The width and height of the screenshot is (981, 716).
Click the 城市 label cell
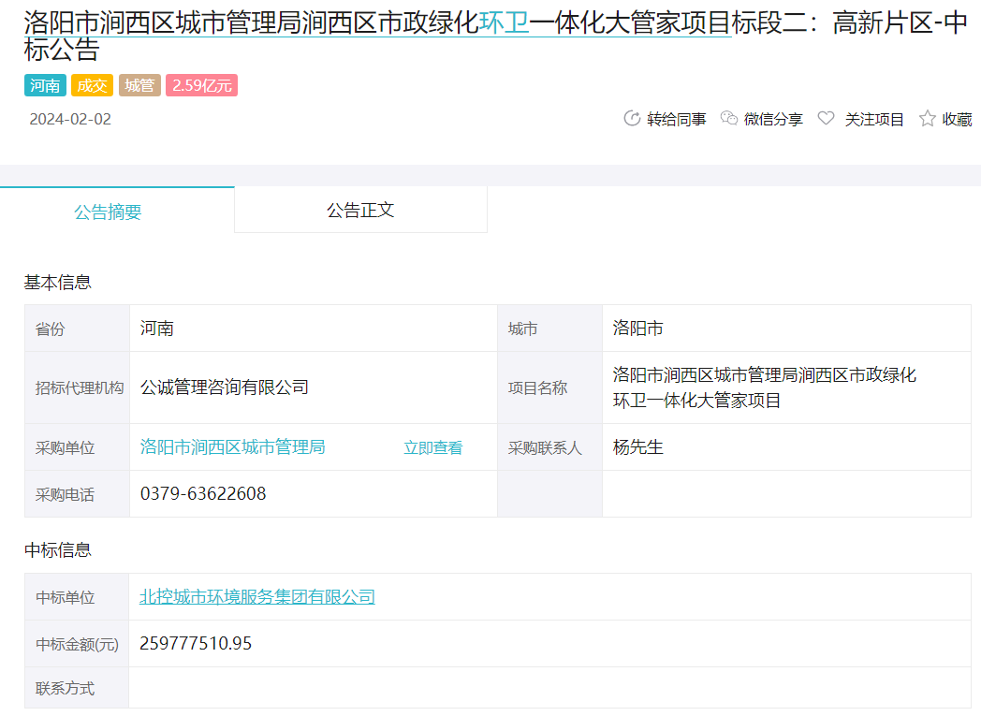pyautogui.click(x=549, y=329)
